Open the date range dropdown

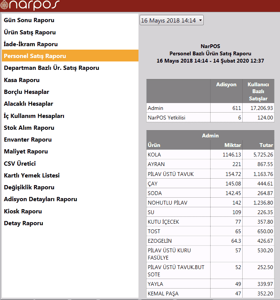[172, 20]
